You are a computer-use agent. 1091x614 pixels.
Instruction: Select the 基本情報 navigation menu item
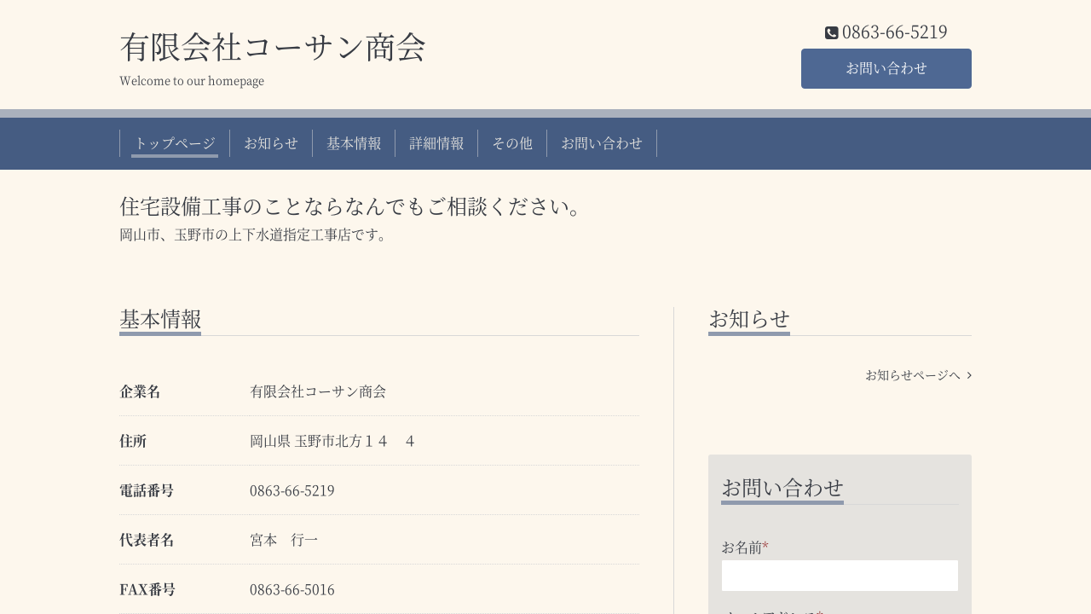coord(354,143)
